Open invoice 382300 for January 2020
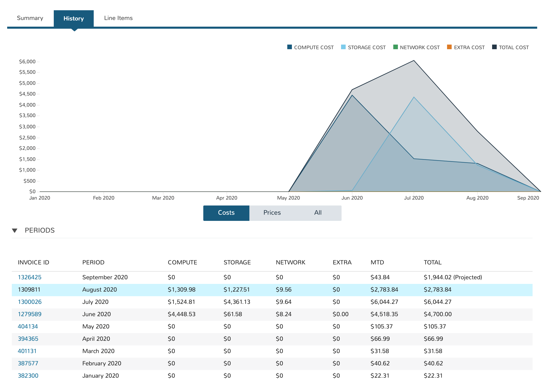Viewport: 551px width, 391px height. click(x=28, y=376)
